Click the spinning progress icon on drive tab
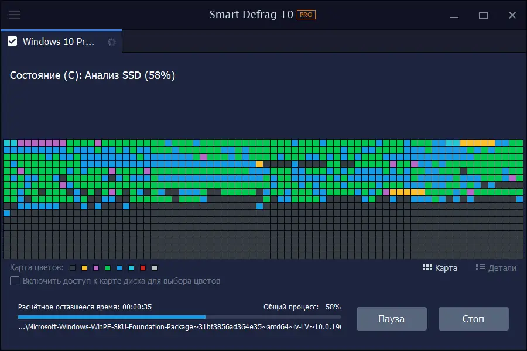The height and width of the screenshot is (351, 527). [112, 42]
